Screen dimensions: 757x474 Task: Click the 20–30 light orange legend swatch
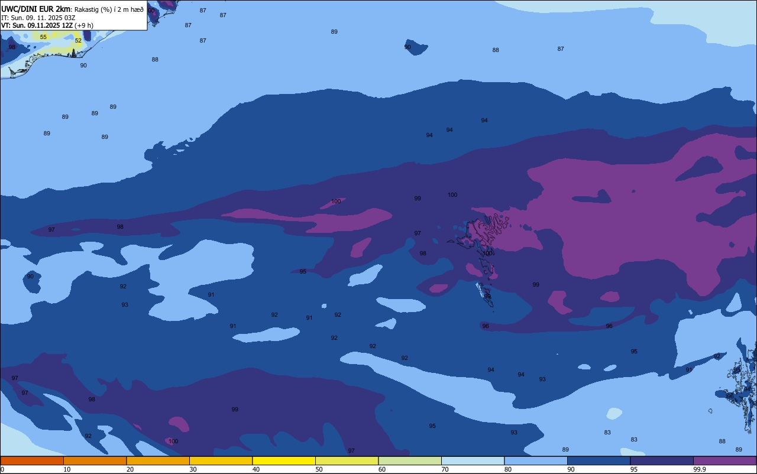158,460
